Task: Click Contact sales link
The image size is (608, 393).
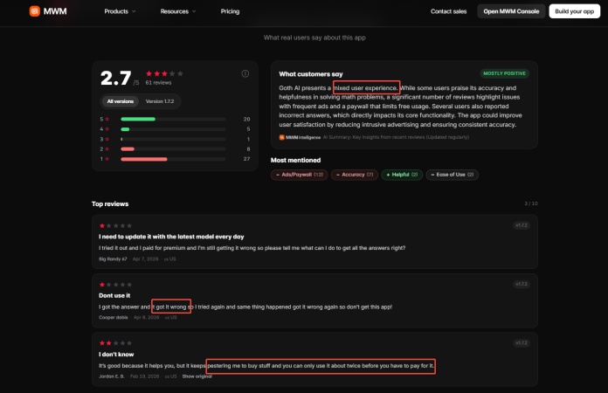Action: [448, 11]
